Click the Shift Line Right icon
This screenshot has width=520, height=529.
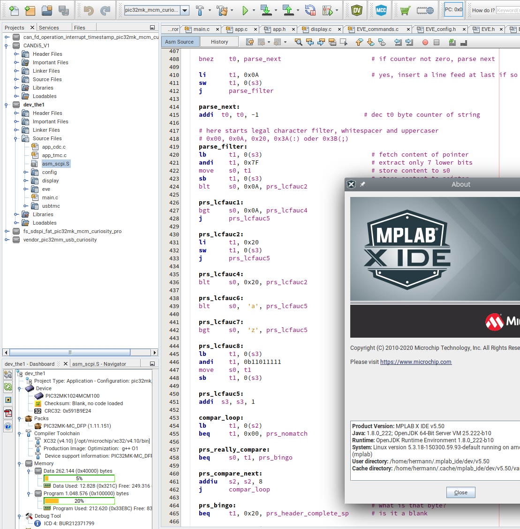[x=409, y=42]
